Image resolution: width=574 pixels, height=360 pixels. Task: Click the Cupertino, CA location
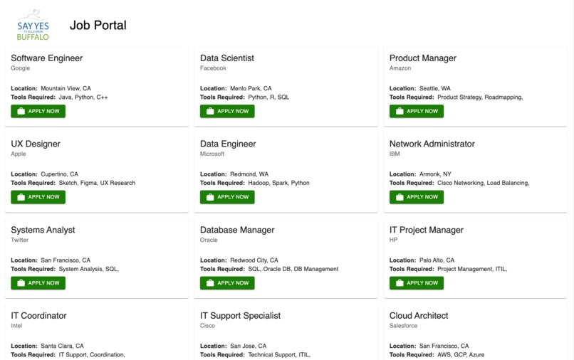click(x=59, y=174)
